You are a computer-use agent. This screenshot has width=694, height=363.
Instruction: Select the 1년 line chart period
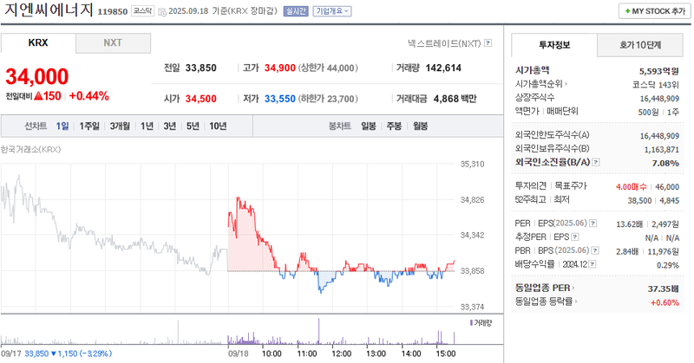point(147,126)
